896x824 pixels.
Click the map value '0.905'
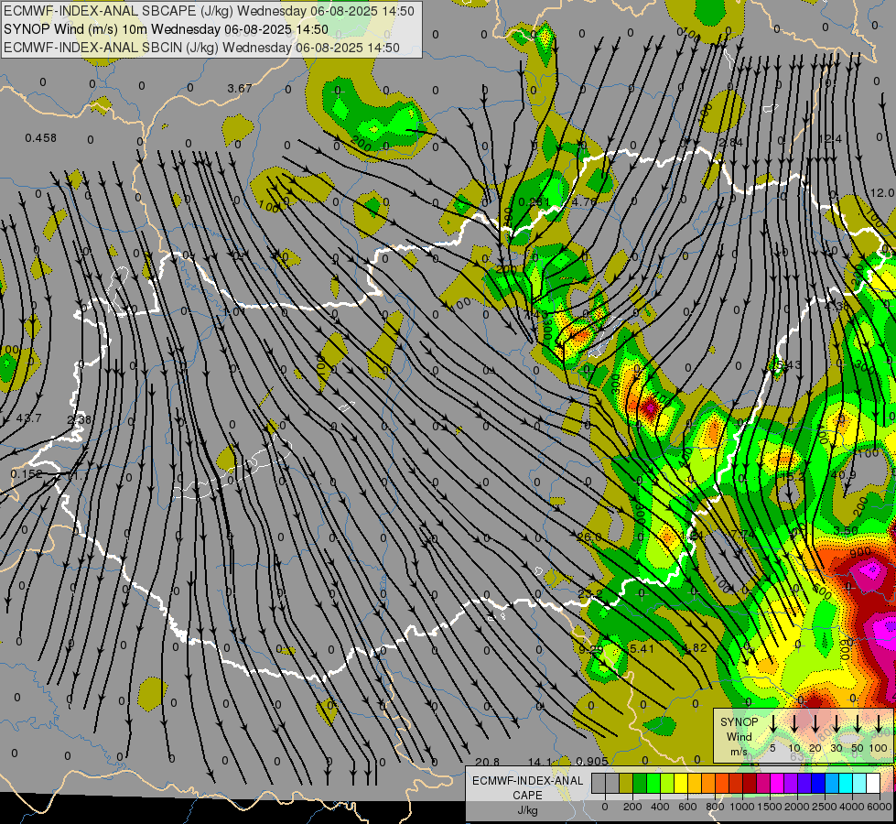(x=592, y=761)
